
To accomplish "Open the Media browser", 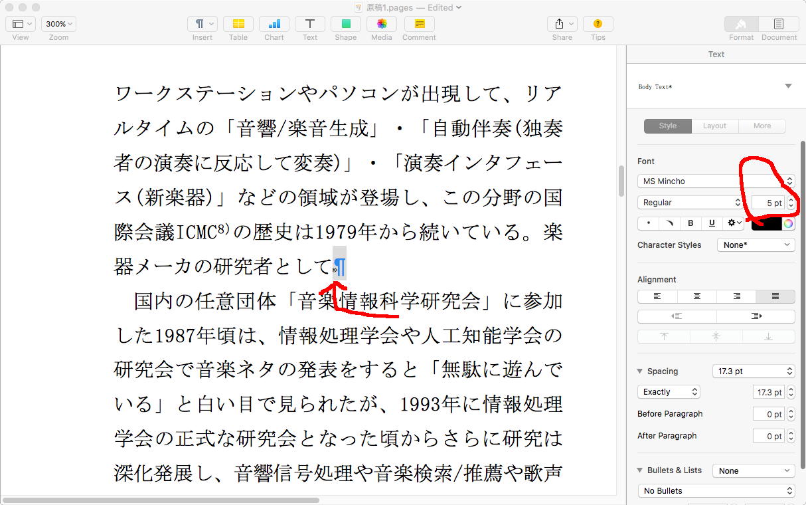I will pos(381,24).
